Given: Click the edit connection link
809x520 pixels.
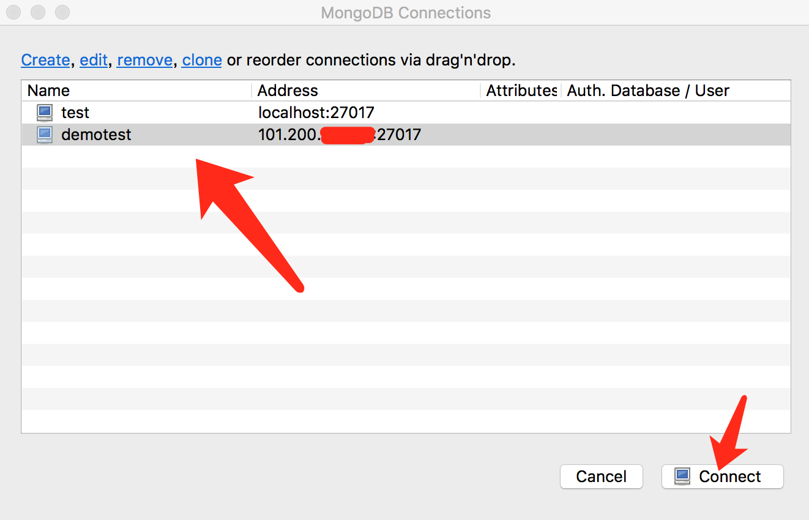Looking at the screenshot, I should [x=94, y=60].
